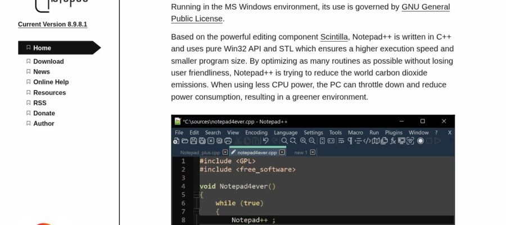Click Close All documents toolbar icon
Viewport: 506px width, 225px height.
(219, 141)
